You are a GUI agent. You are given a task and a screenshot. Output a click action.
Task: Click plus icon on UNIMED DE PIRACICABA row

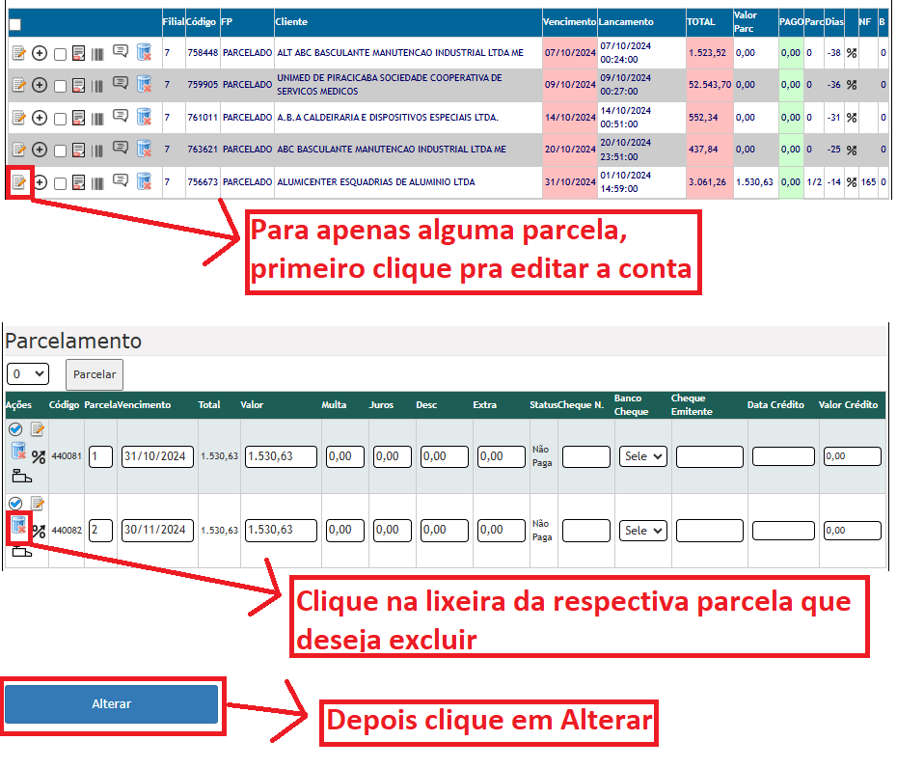pyautogui.click(x=40, y=86)
